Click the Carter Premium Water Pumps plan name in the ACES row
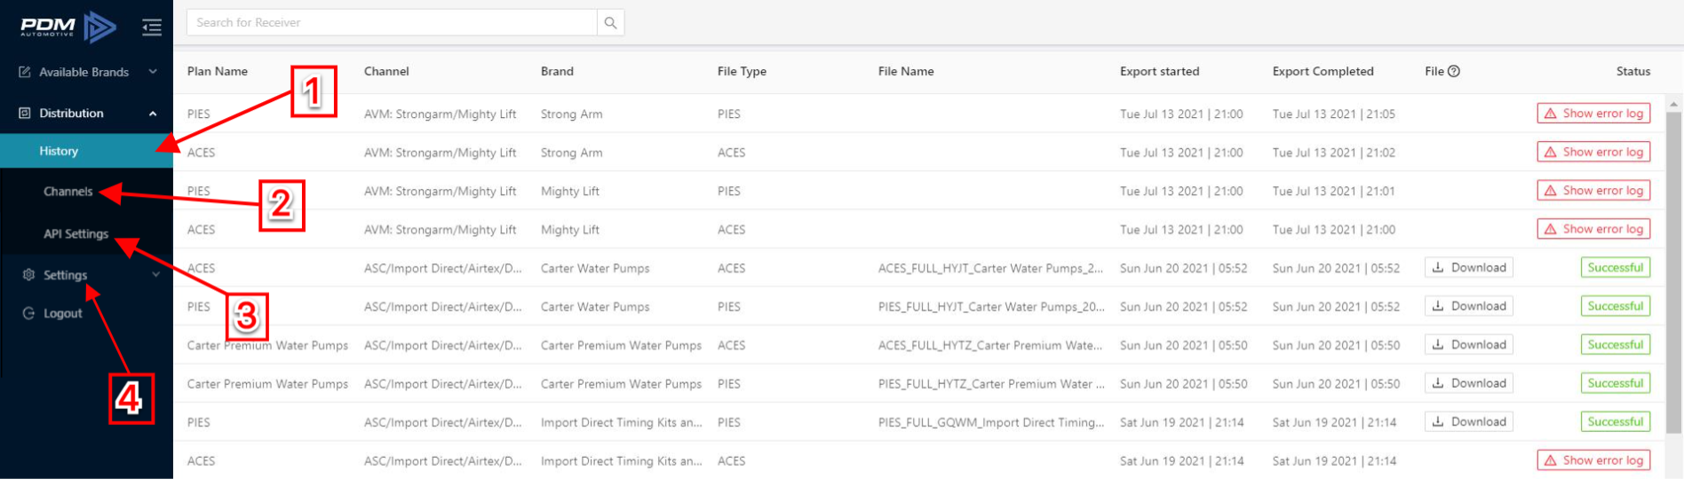 click(x=267, y=346)
